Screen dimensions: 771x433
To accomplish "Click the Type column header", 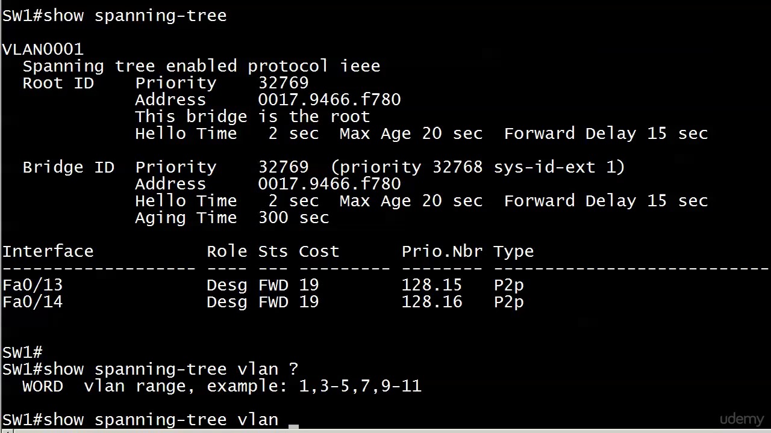I will (513, 251).
